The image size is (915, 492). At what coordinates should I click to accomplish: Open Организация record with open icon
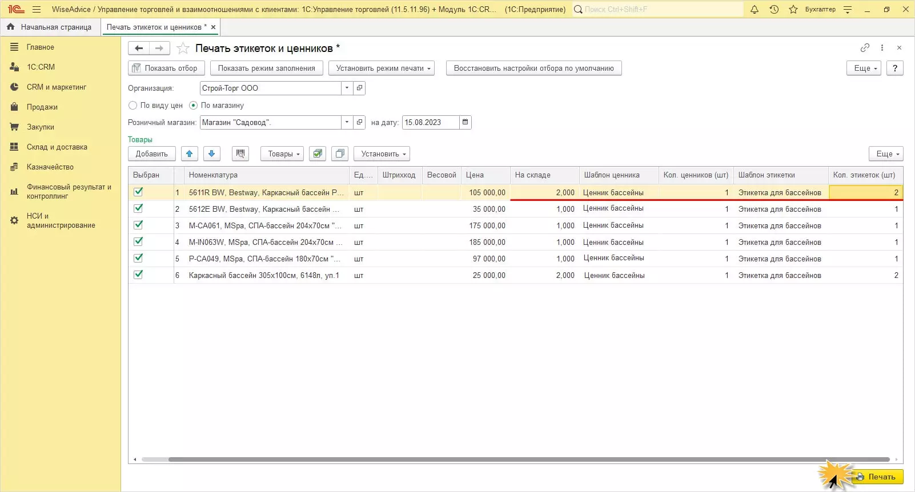(359, 88)
